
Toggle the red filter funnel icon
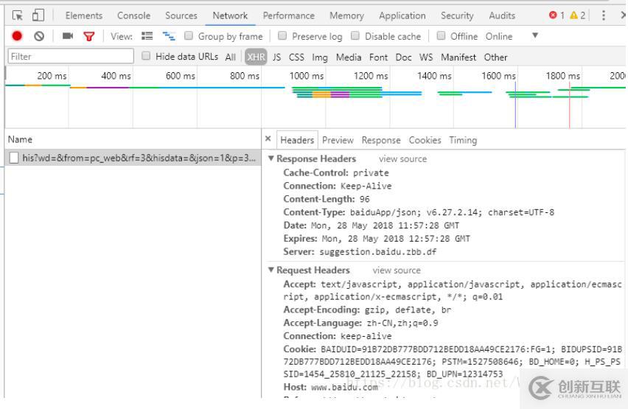tap(89, 36)
